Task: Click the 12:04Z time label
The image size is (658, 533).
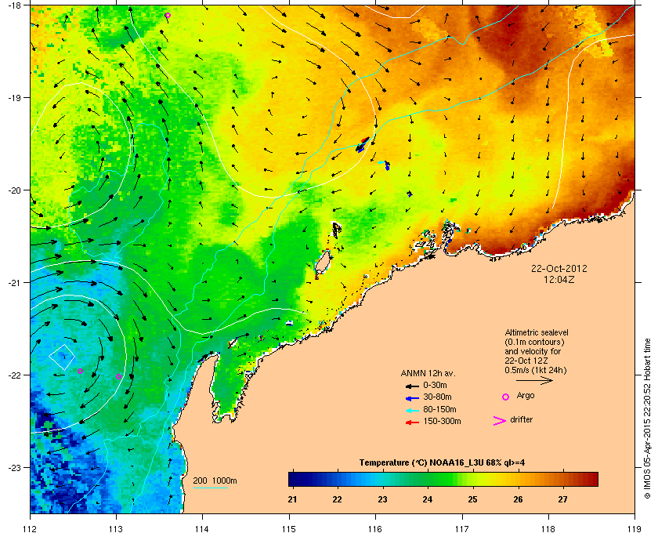Action: click(559, 279)
